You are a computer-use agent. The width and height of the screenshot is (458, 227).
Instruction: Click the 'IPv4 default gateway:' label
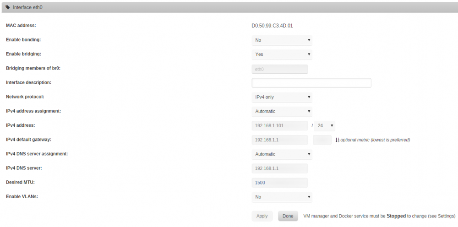click(x=28, y=140)
